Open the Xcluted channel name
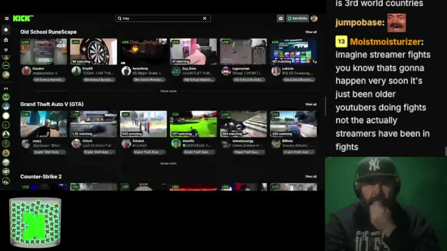Screen dimensions: 447x251 [x=138, y=141]
